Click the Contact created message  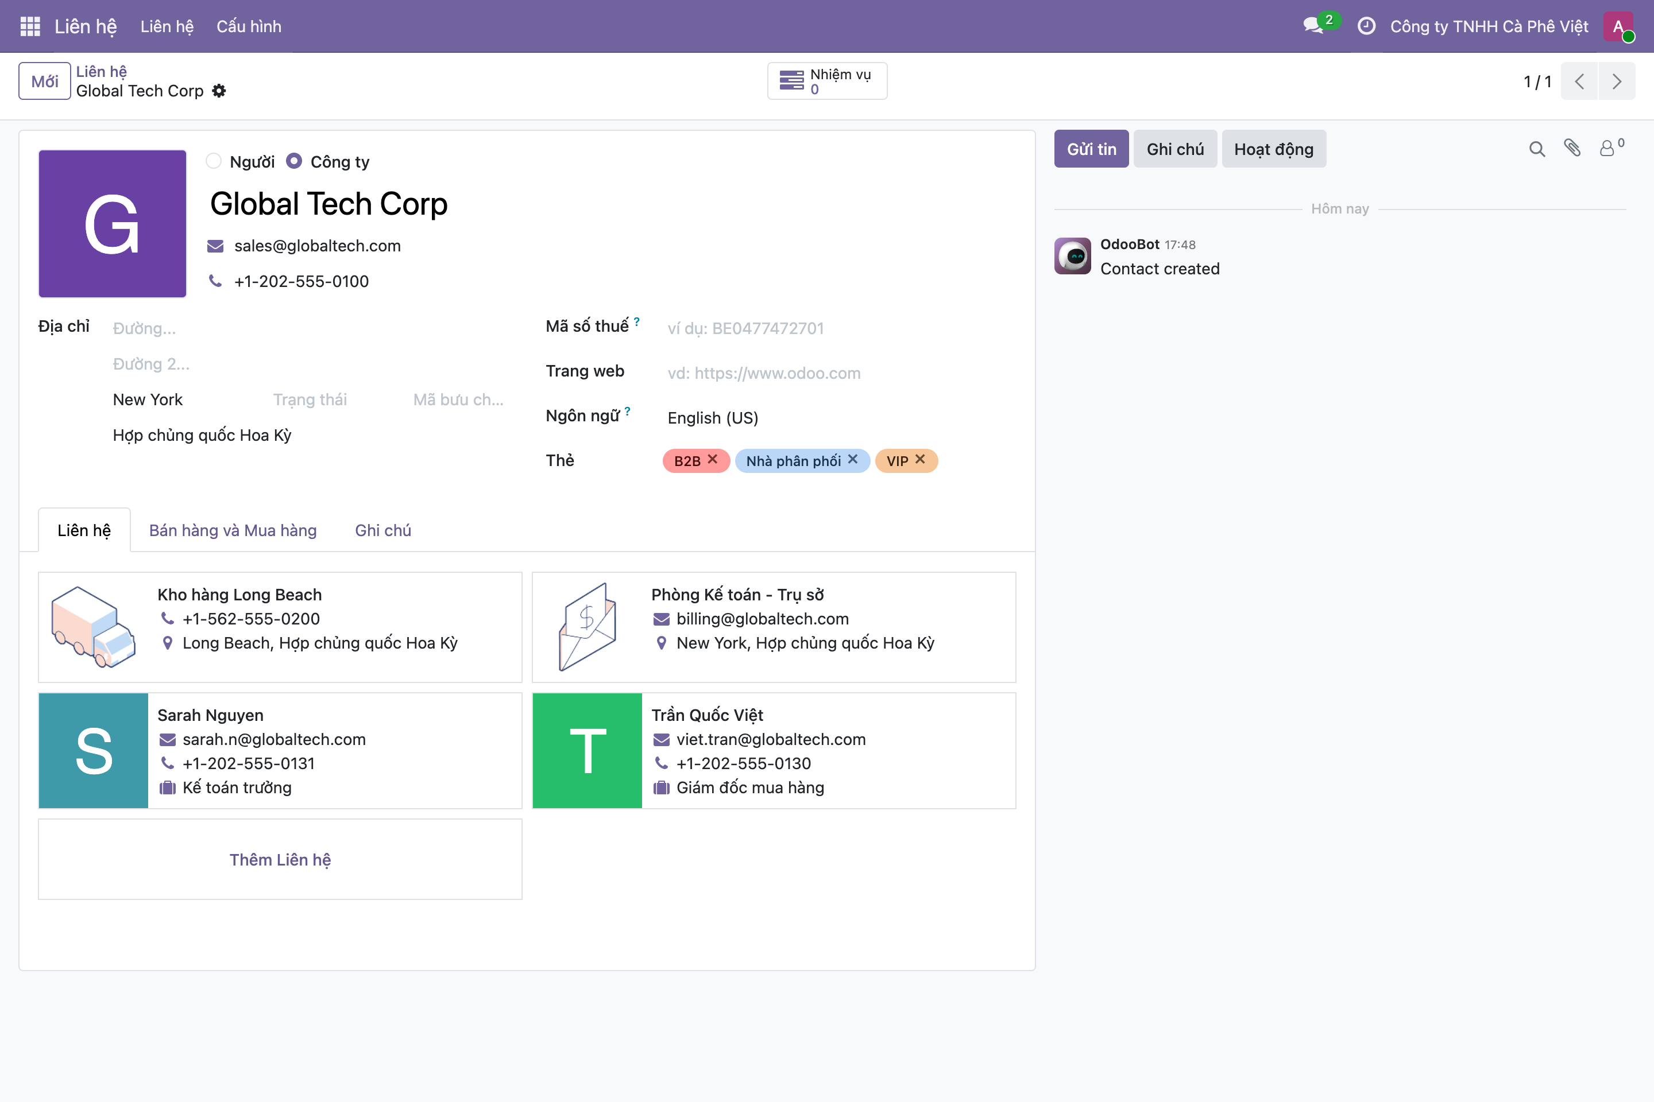click(x=1160, y=269)
